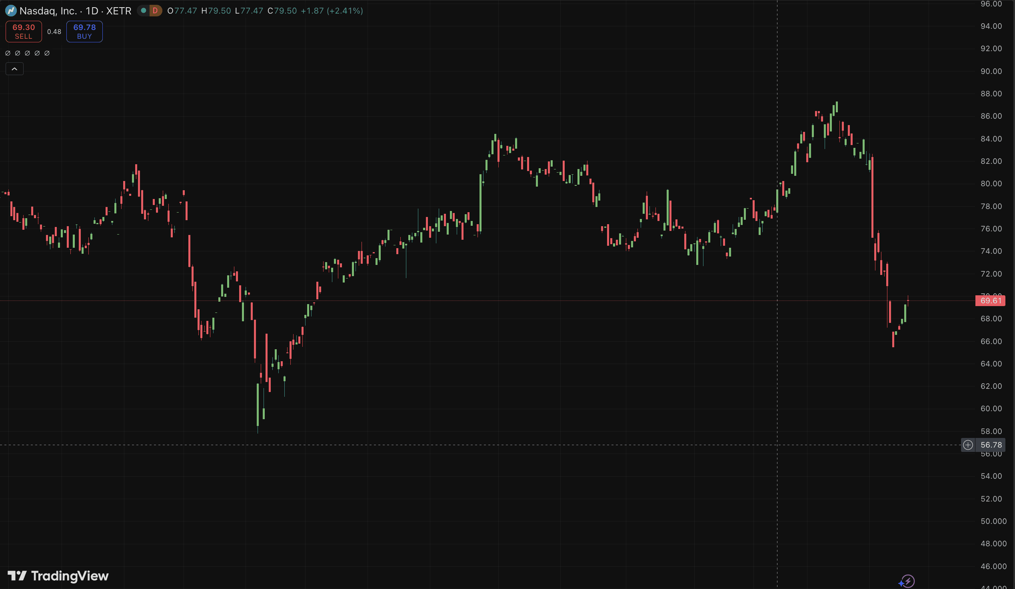Click the fourth hidden indicator icon
This screenshot has width=1015, height=589.
tap(37, 53)
